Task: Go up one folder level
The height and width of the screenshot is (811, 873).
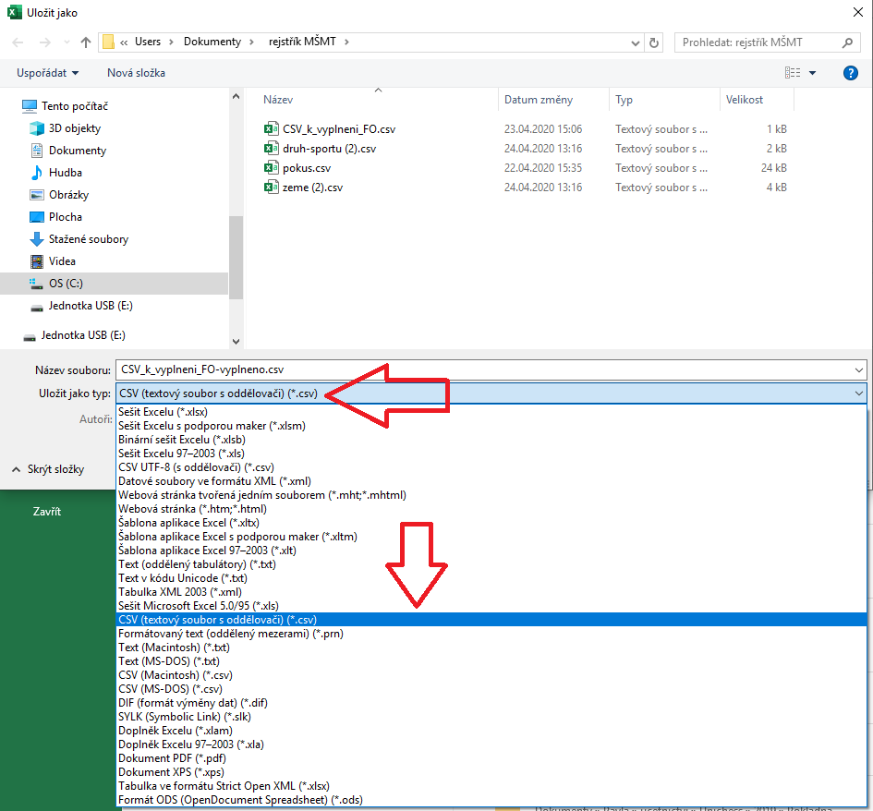Action: (x=85, y=42)
